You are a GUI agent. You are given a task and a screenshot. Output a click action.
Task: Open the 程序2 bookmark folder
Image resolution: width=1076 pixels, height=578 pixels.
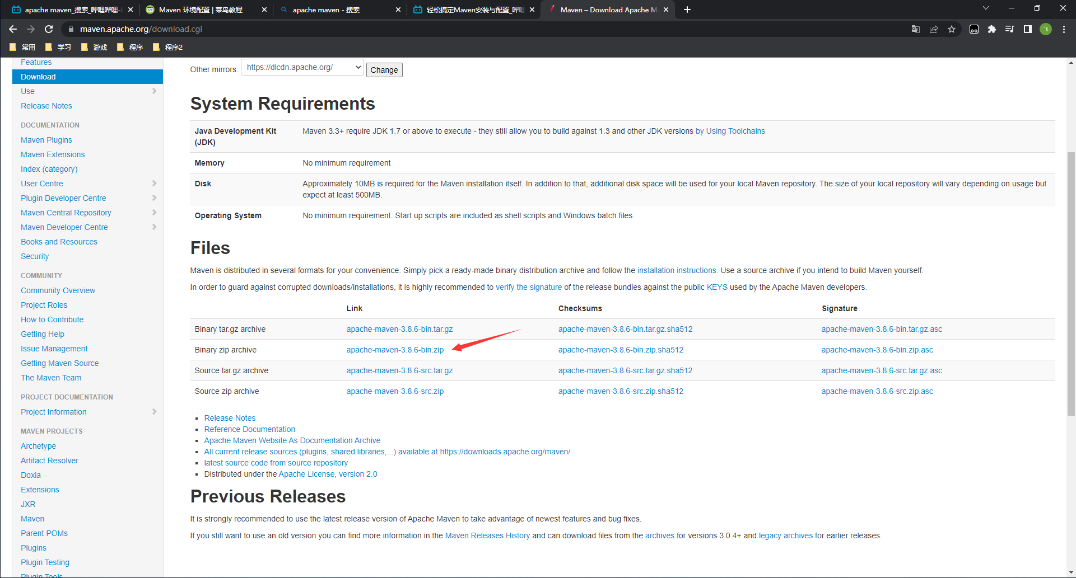click(168, 47)
